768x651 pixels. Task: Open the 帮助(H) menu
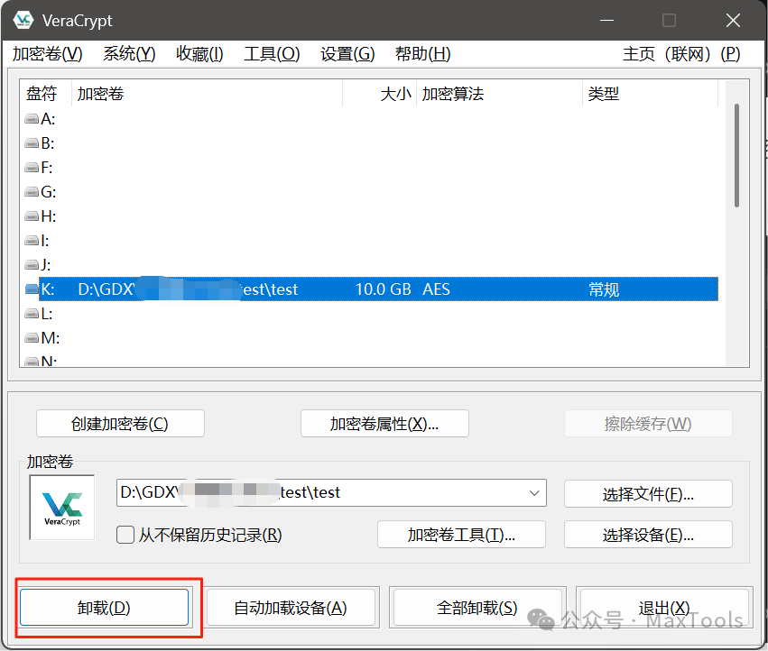[423, 54]
